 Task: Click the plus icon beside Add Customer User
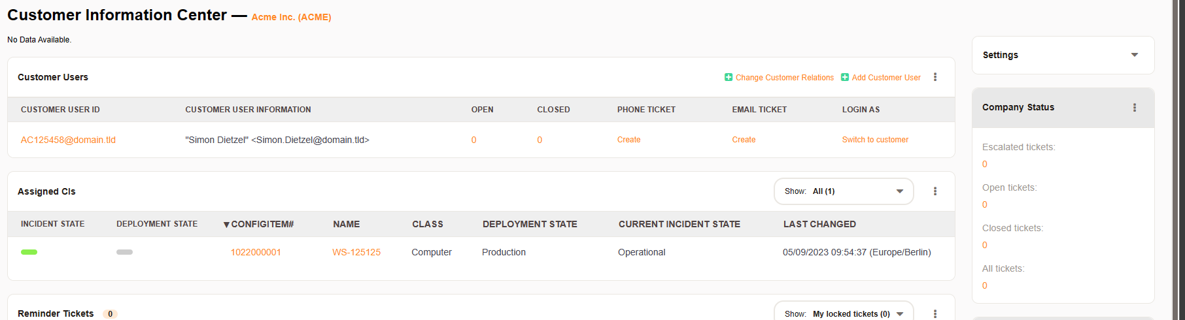[845, 77]
